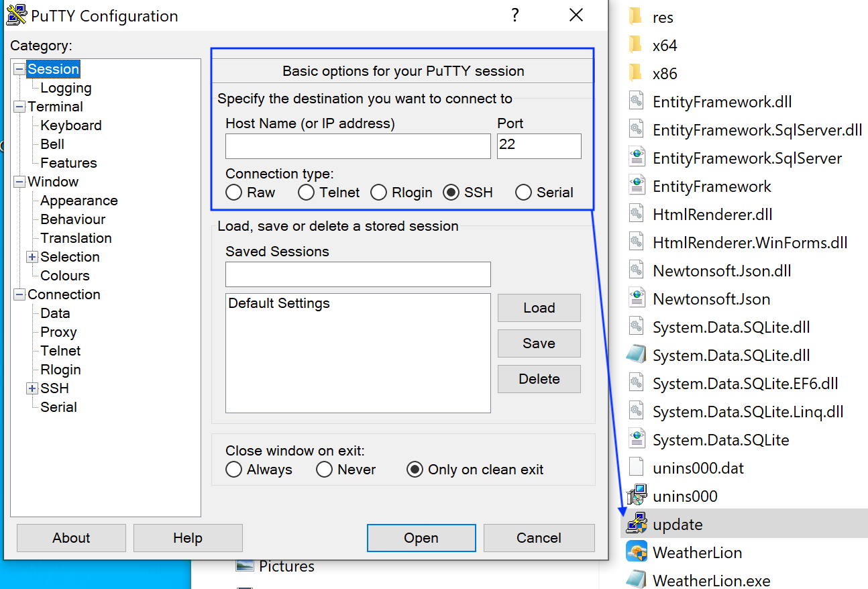Open the x64 folder icon

[x=636, y=46]
